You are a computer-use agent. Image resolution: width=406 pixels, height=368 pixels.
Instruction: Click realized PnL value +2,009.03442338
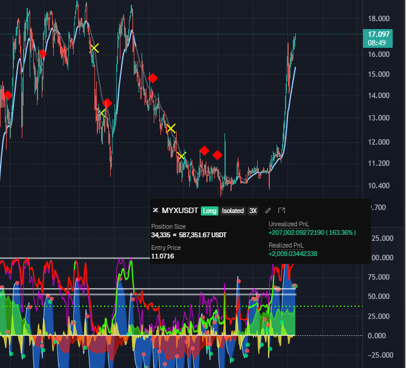(293, 254)
